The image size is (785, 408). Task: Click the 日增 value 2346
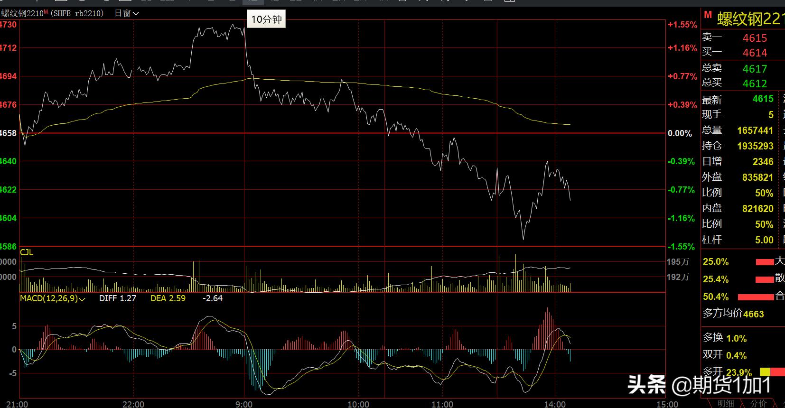[763, 161]
